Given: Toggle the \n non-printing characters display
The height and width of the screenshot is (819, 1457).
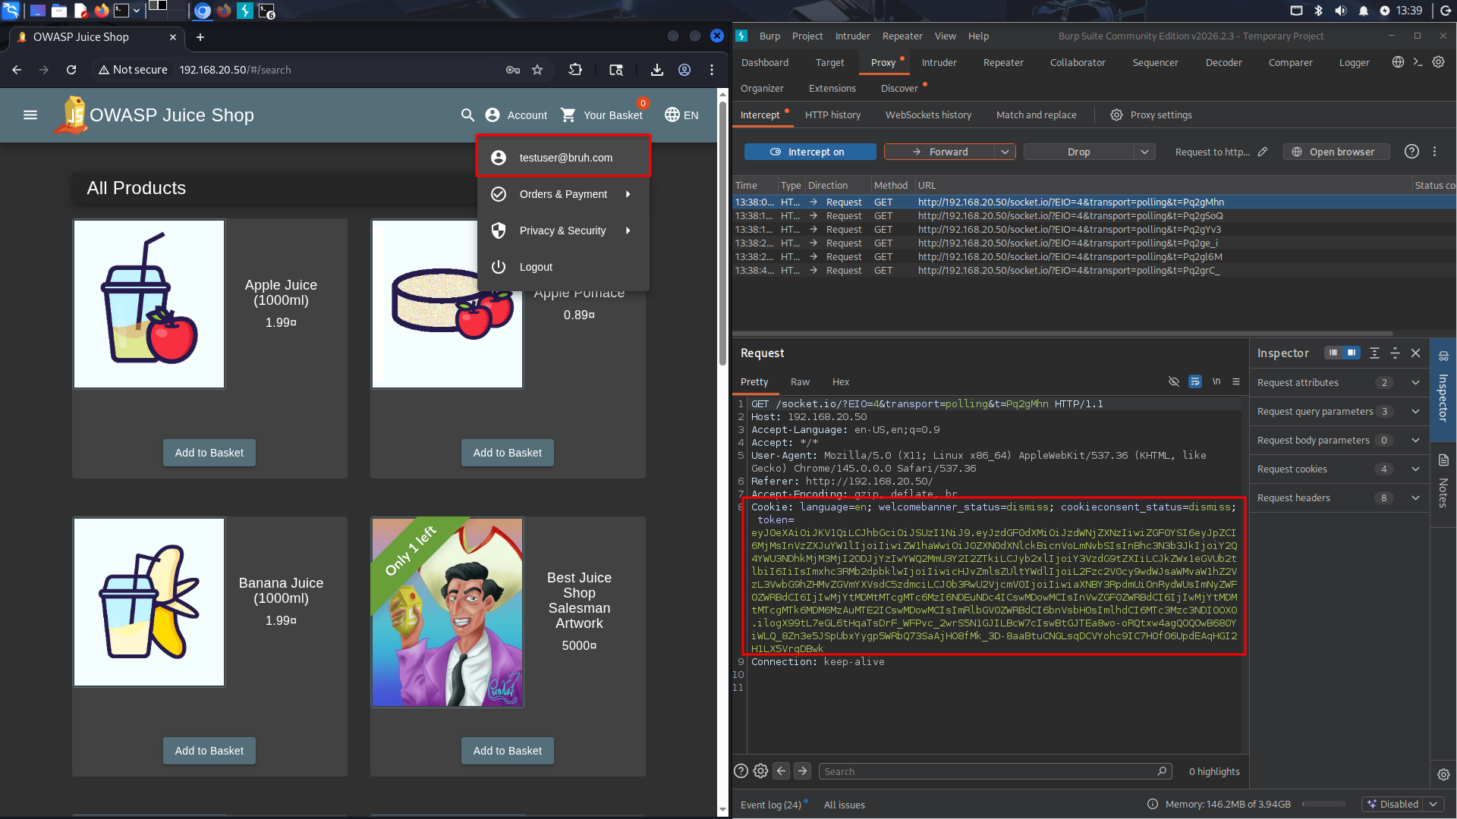Looking at the screenshot, I should [x=1216, y=381].
